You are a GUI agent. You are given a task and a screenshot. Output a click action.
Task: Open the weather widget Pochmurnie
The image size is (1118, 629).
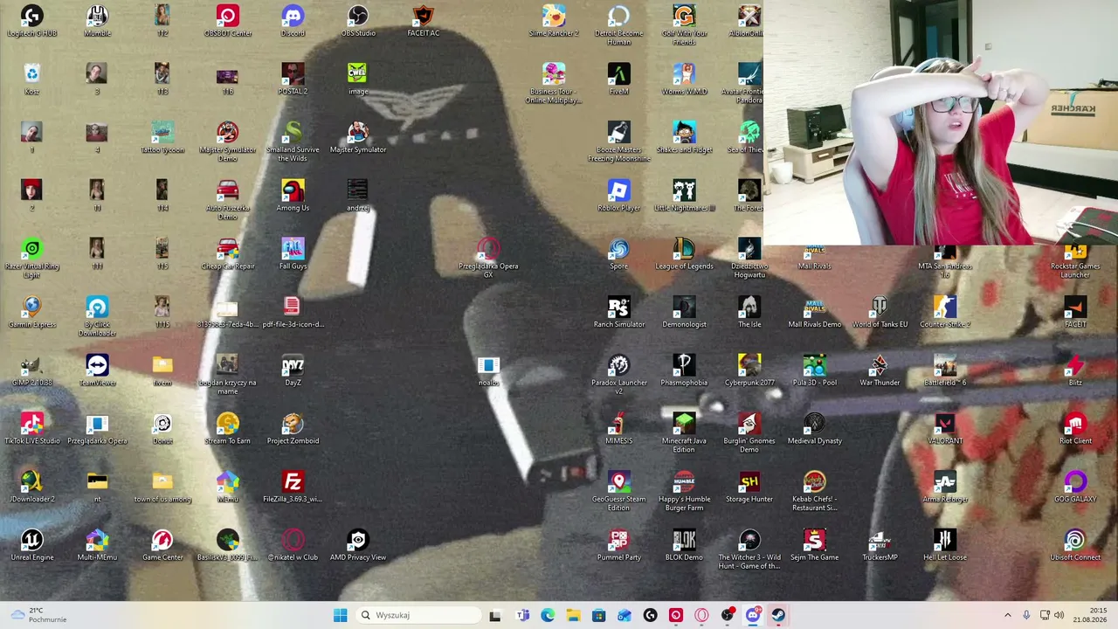[x=38, y=615]
